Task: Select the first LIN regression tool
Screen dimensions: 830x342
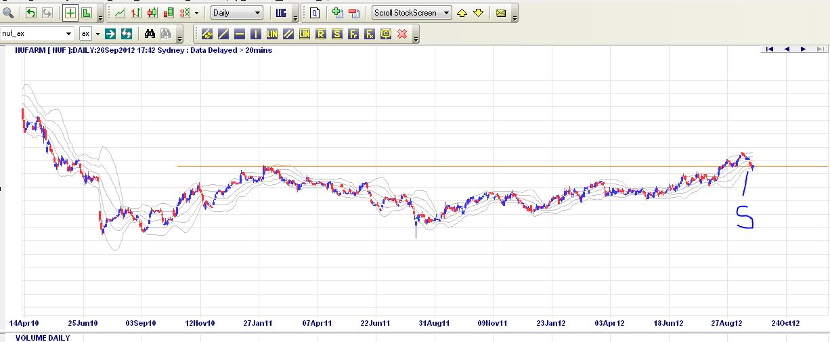Action: pyautogui.click(x=272, y=34)
